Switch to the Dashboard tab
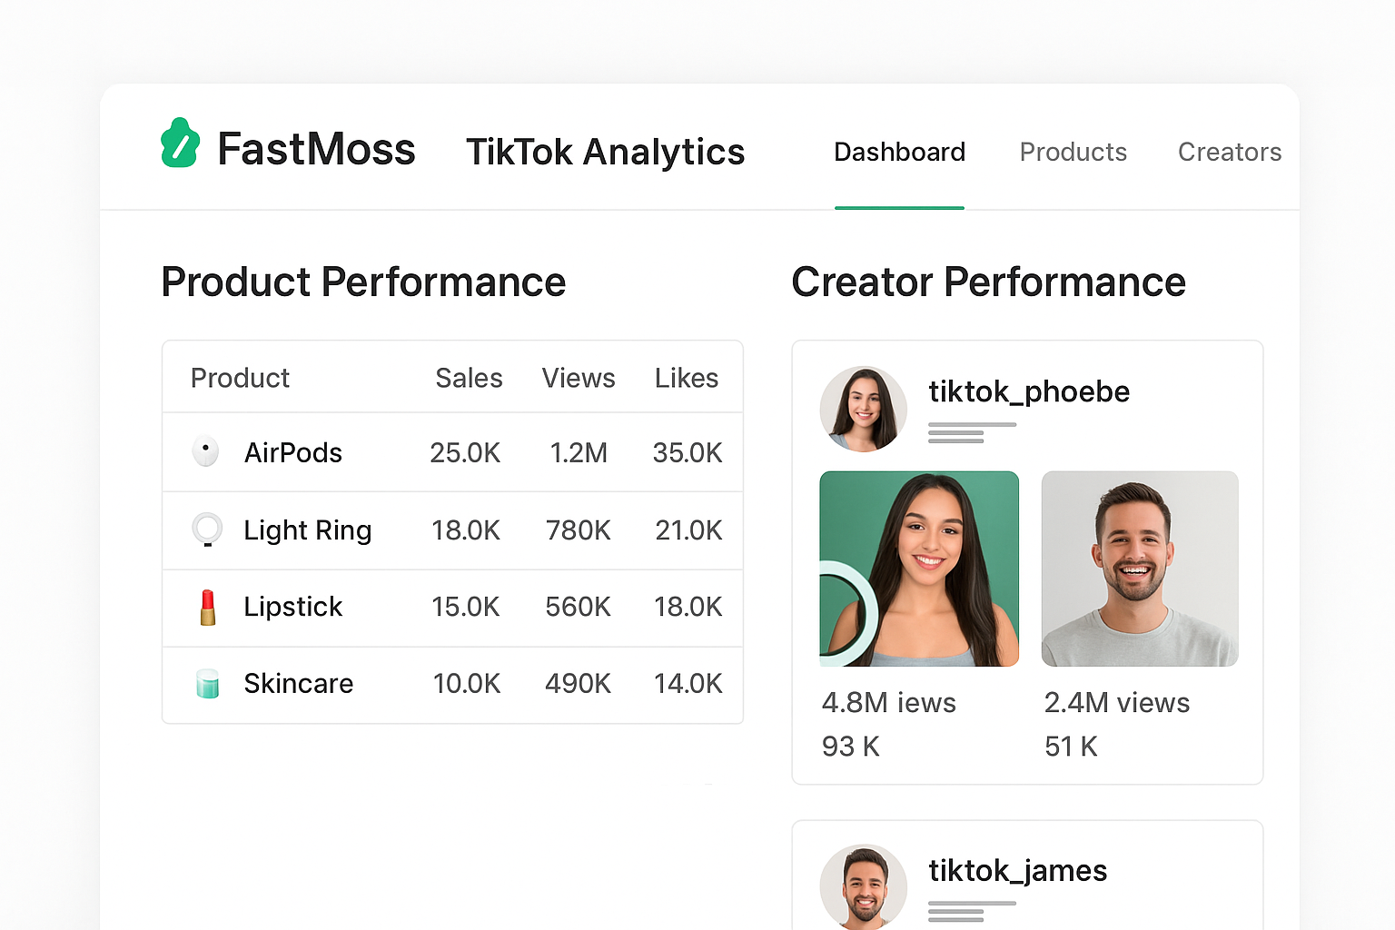Image resolution: width=1395 pixels, height=930 pixels. [899, 152]
